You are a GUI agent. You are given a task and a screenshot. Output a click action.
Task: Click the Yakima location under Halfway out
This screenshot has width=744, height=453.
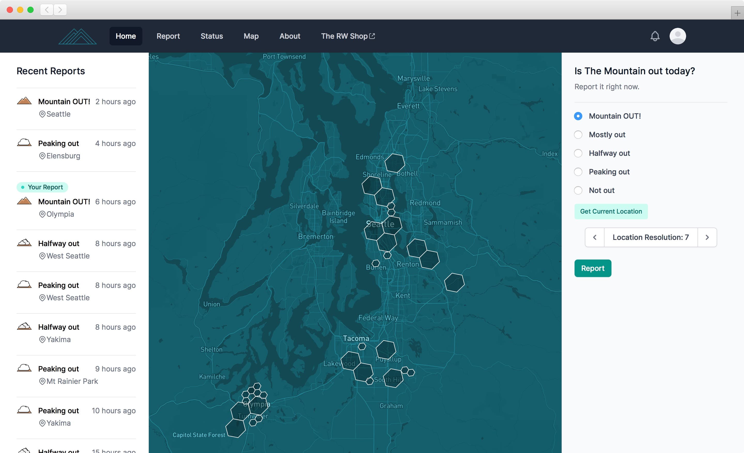tap(59, 339)
